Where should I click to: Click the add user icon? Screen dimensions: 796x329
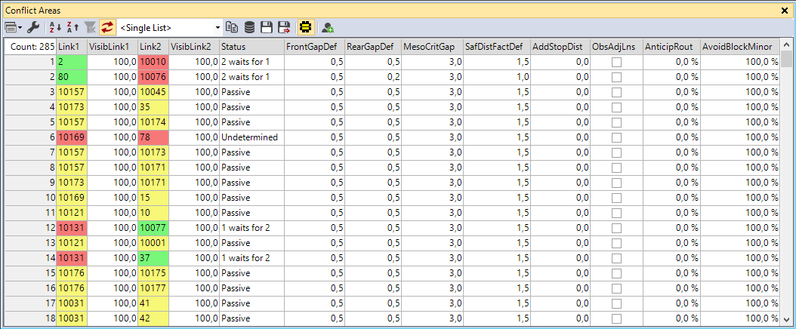(x=328, y=27)
